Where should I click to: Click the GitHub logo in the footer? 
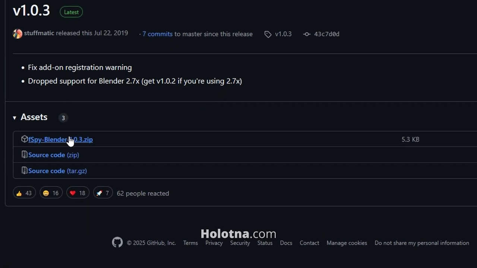(117, 243)
